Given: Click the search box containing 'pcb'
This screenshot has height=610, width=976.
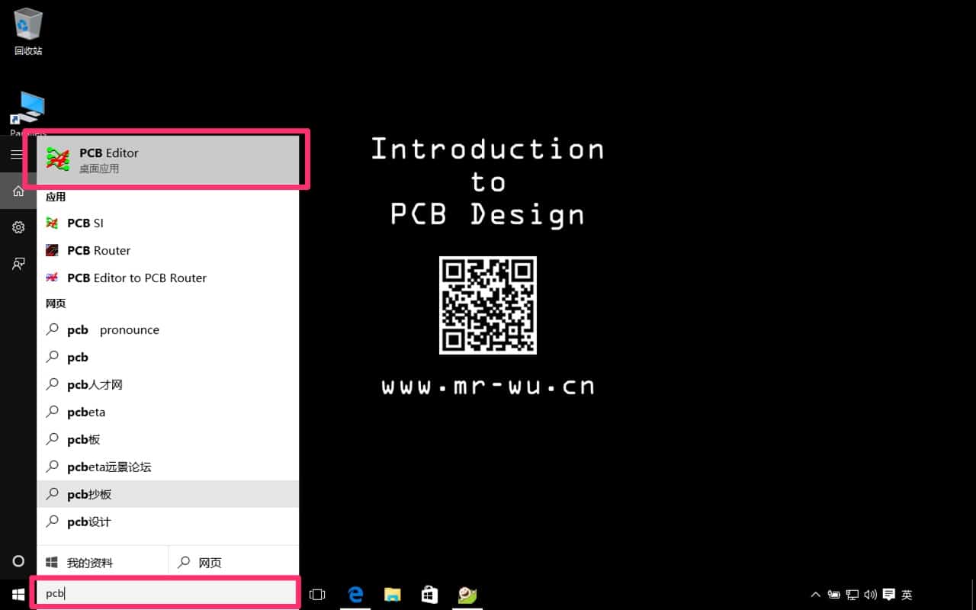Looking at the screenshot, I should point(165,593).
